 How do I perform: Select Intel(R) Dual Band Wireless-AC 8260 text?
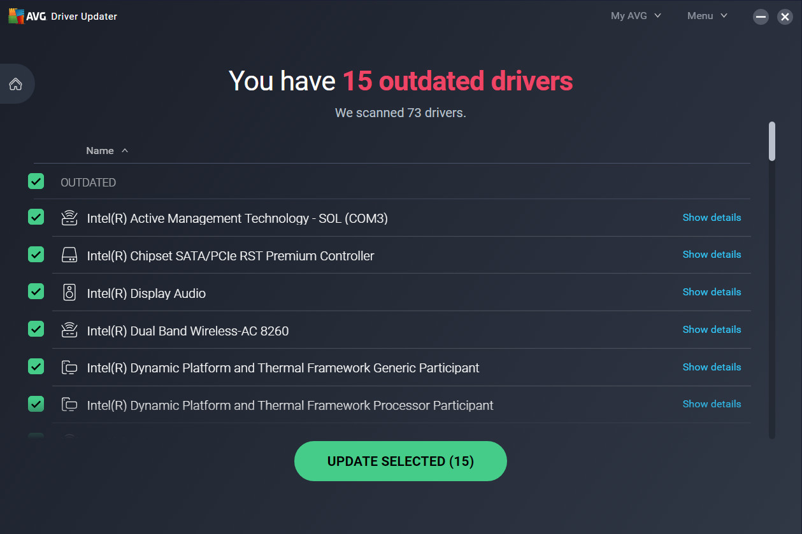pos(188,331)
